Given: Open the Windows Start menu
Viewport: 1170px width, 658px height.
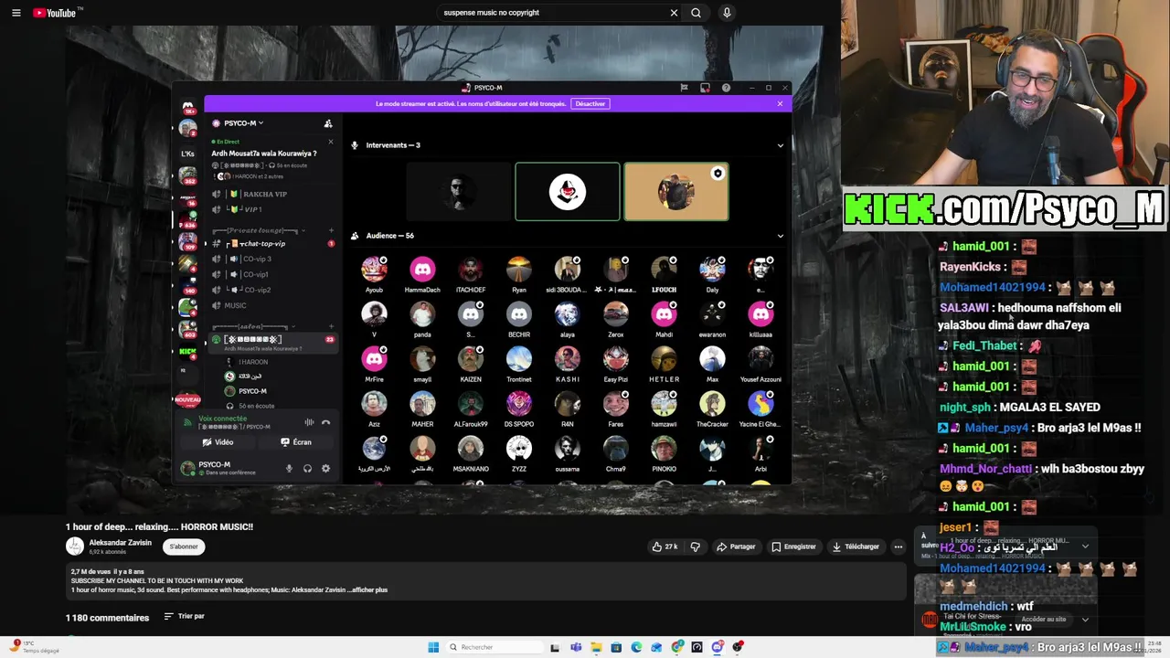Looking at the screenshot, I should coord(433,647).
